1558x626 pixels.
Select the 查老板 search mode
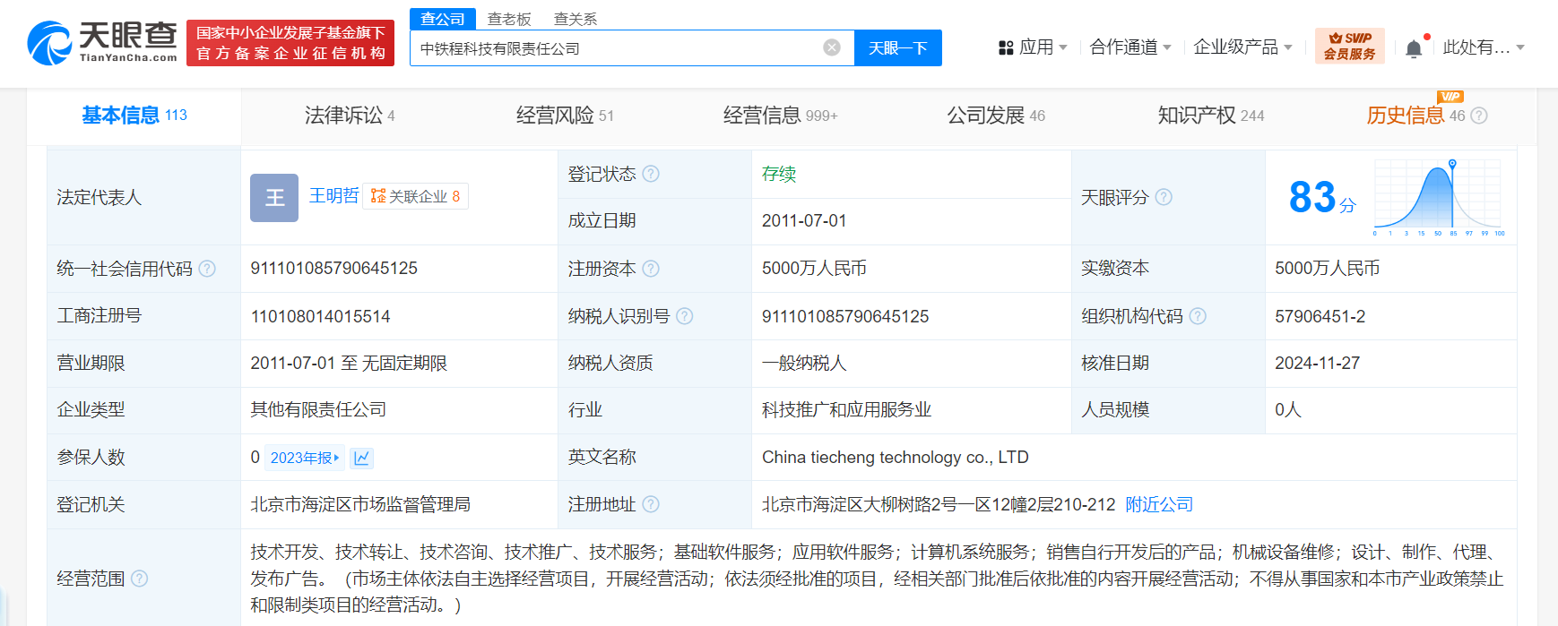(x=509, y=19)
